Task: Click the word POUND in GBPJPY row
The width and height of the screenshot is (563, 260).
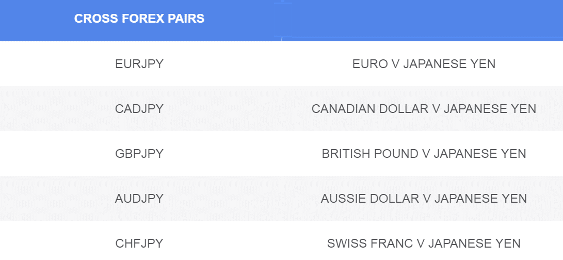Action: coord(396,154)
